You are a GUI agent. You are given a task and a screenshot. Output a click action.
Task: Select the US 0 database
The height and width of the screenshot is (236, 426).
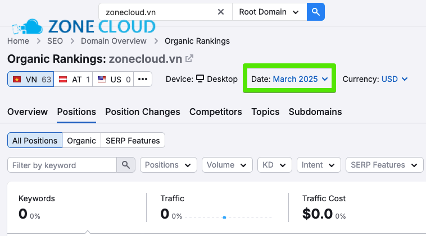click(x=113, y=79)
